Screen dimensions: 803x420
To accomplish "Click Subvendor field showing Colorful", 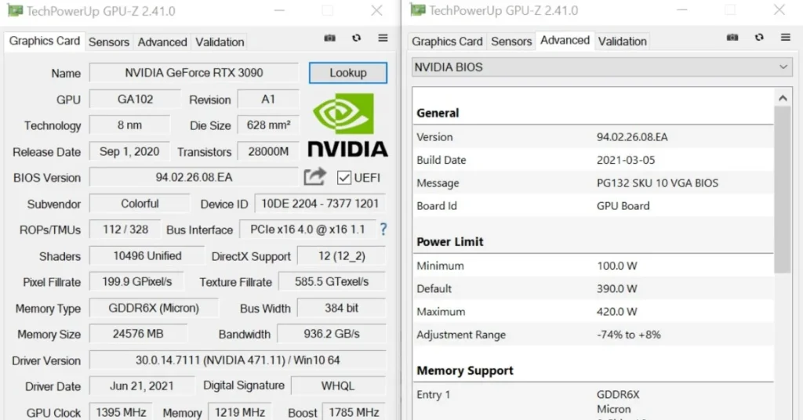I will [x=140, y=204].
